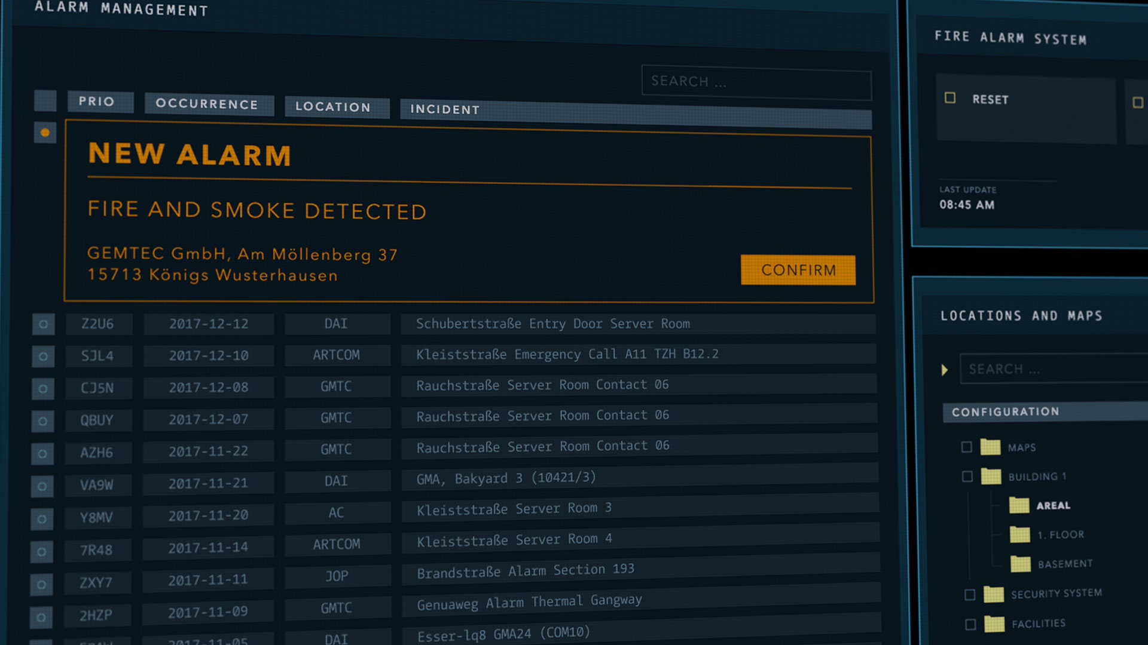This screenshot has height=645, width=1148.
Task: Check the box beside MAPS
Action: (966, 447)
